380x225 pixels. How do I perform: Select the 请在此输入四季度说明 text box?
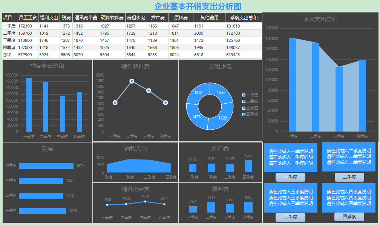point(348,197)
